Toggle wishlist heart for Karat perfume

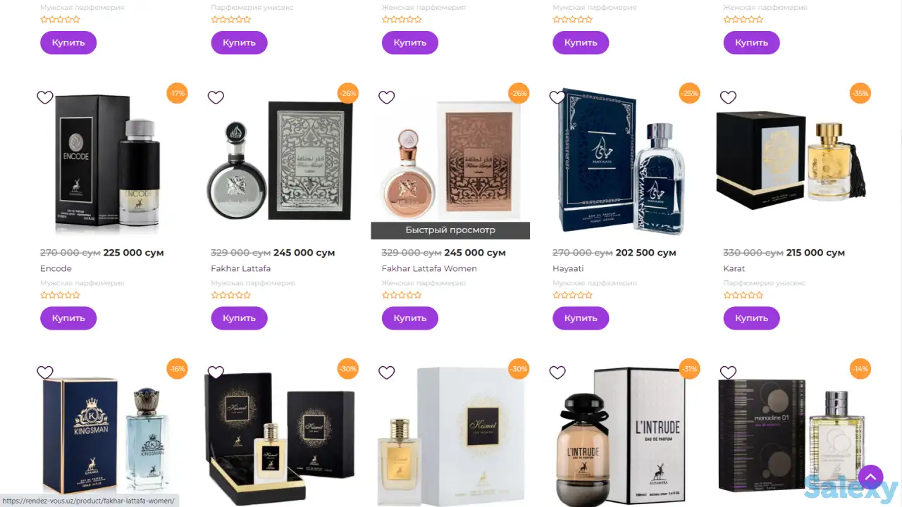[x=728, y=97]
